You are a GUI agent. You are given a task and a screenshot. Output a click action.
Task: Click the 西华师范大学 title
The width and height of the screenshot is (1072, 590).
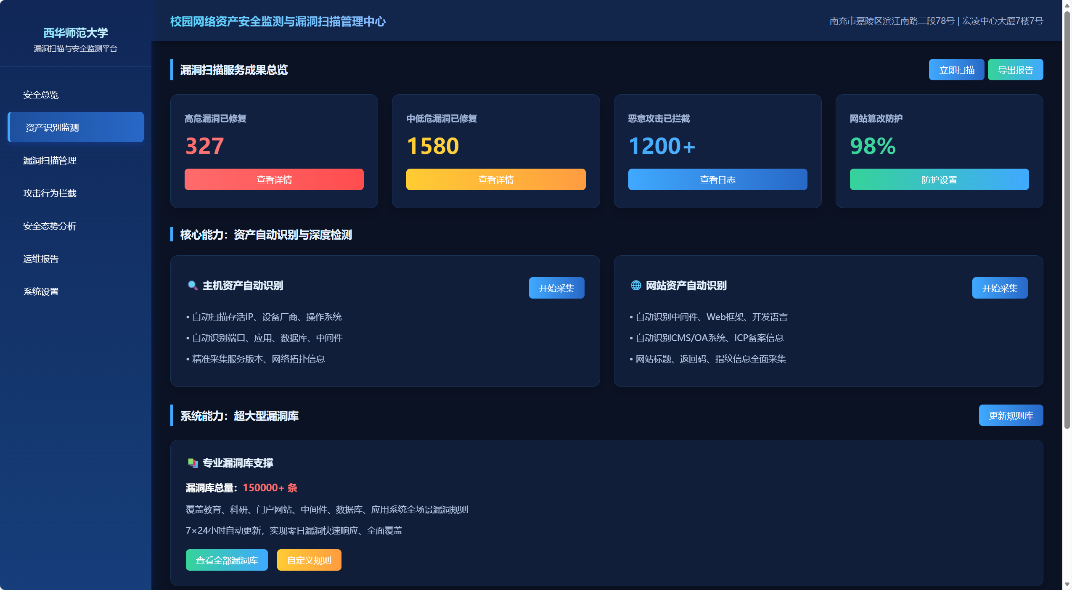pos(76,32)
